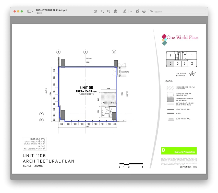Image resolution: width=218 pixels, height=193 pixels.
Task: Rotate the page with the Rotate icon
Action: tap(138, 11)
